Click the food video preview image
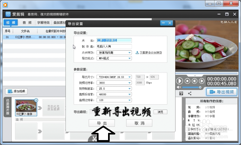Screen dimensions: 241x145 coord(206,45)
